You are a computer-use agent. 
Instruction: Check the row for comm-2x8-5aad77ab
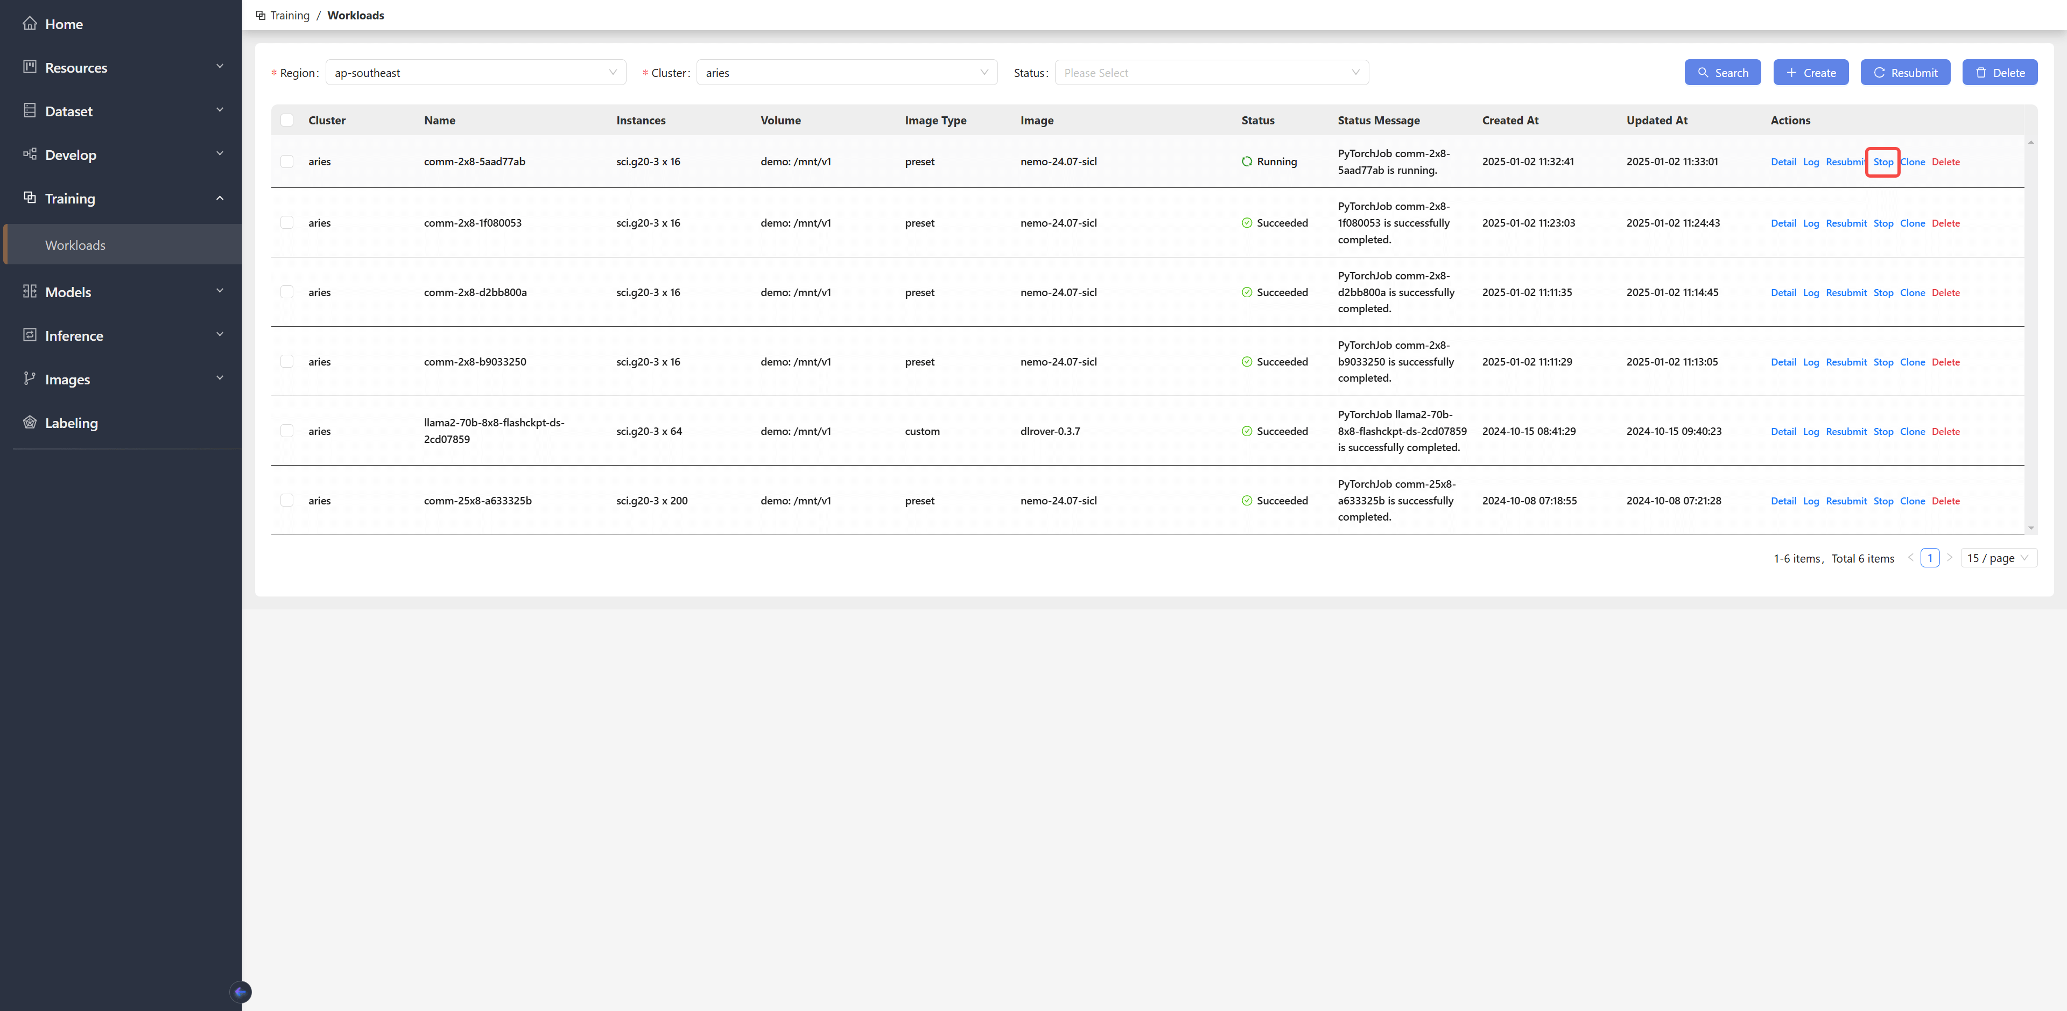coord(286,162)
